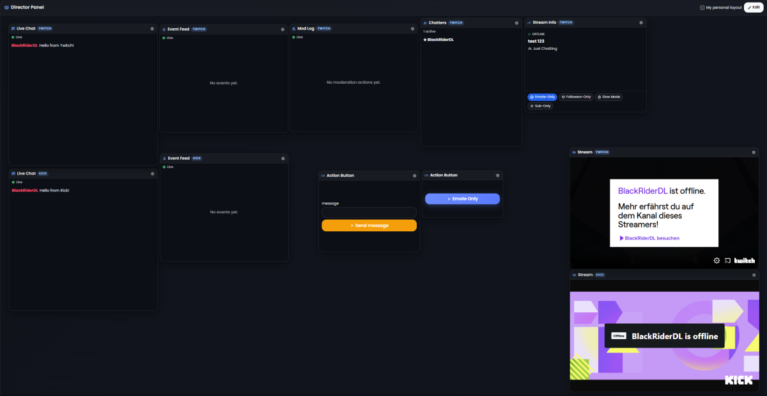Open gear on Kick Event Feed panel

point(283,158)
